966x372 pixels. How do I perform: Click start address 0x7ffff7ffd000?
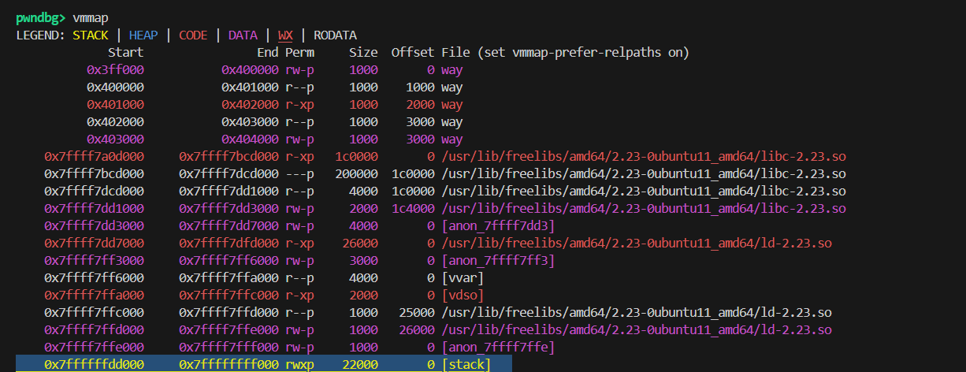tap(94, 329)
